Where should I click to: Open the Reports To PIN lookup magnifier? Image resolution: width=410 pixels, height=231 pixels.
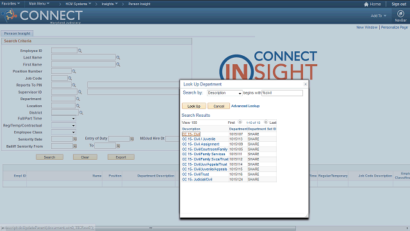point(74,85)
